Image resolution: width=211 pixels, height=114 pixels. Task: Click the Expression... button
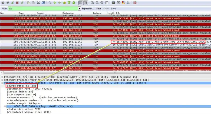(88, 9)
